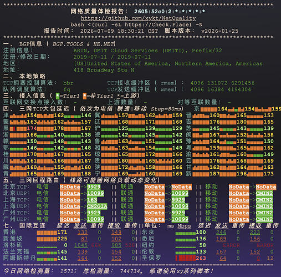
Task: Click the green Tier1 star legend marker
Action: (x=58, y=96)
